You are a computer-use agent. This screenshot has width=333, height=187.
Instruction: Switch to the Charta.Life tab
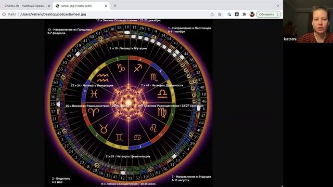tap(24, 6)
